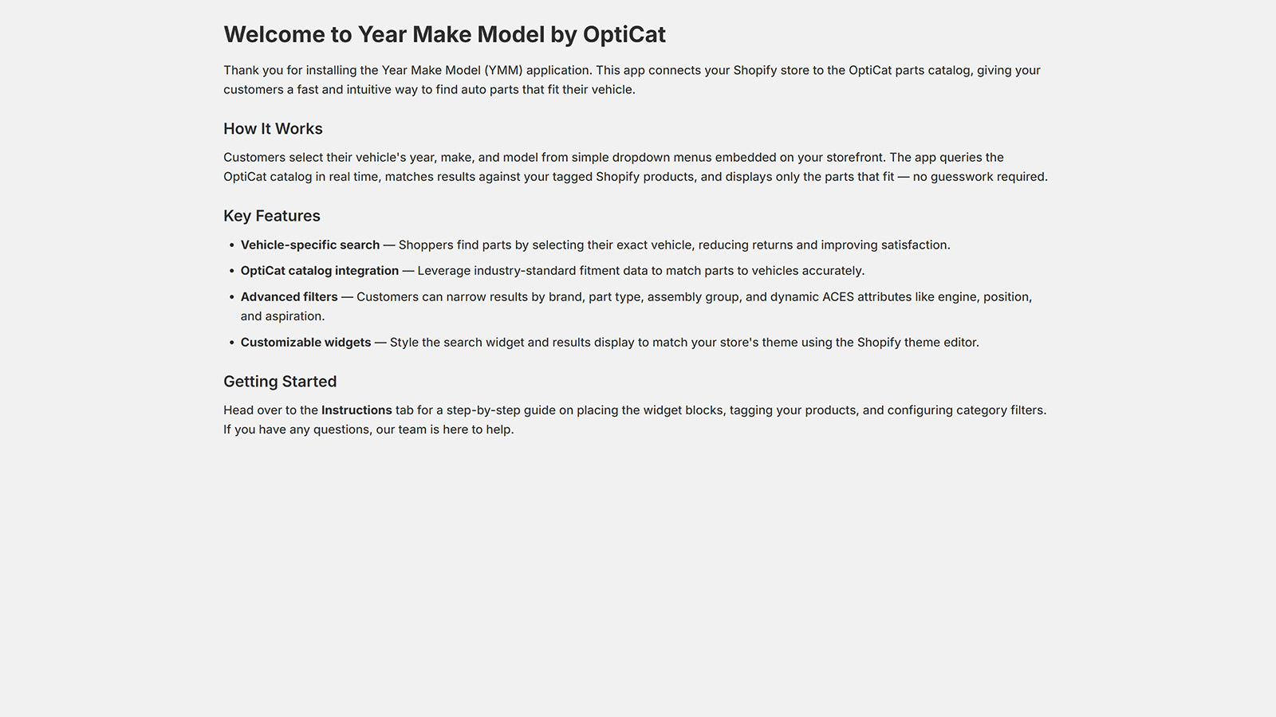Viewport: 1276px width, 717px height.
Task: Click the "Key Features" heading
Action: 272,216
